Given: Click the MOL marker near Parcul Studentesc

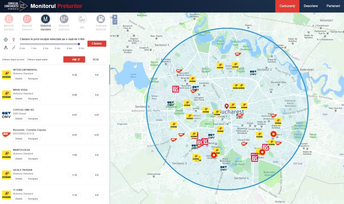Looking at the screenshot, I should coord(237,54).
